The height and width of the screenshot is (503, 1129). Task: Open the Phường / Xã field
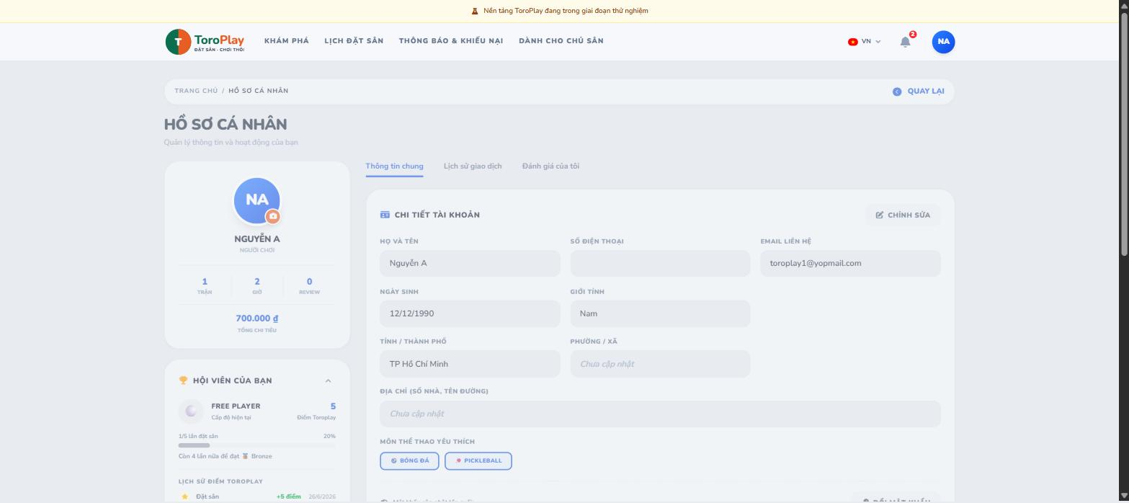(x=660, y=364)
